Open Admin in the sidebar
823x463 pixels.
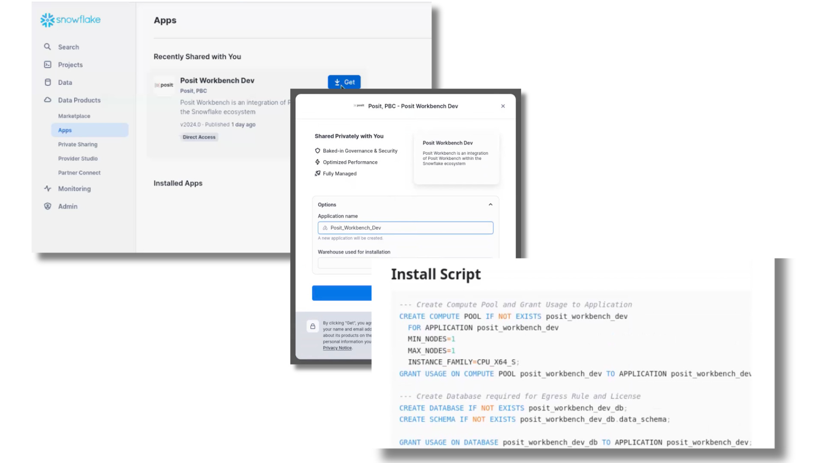pos(68,206)
